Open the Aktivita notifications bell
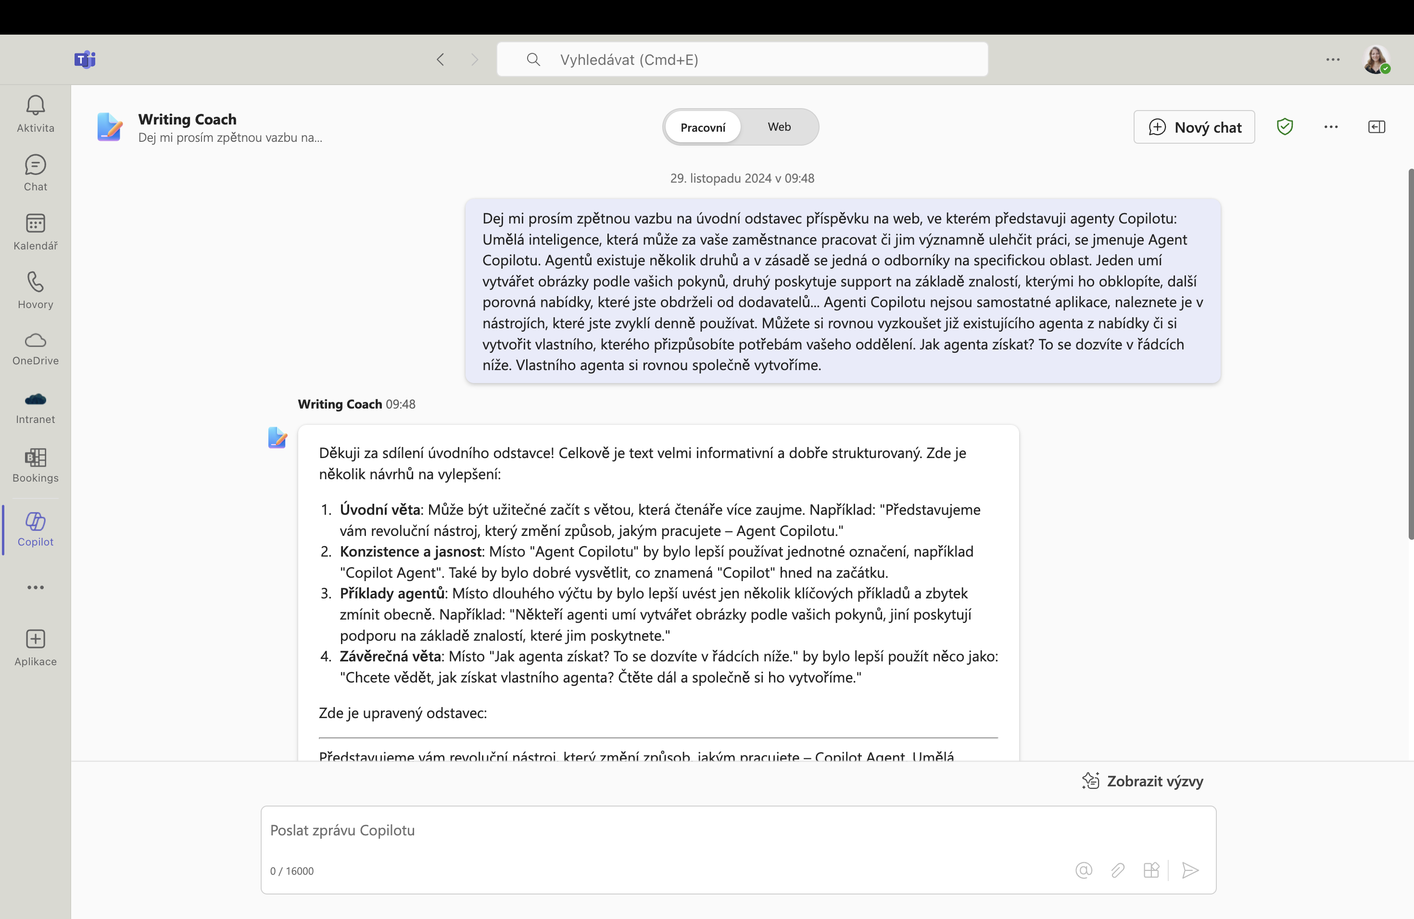The image size is (1414, 919). point(36,114)
